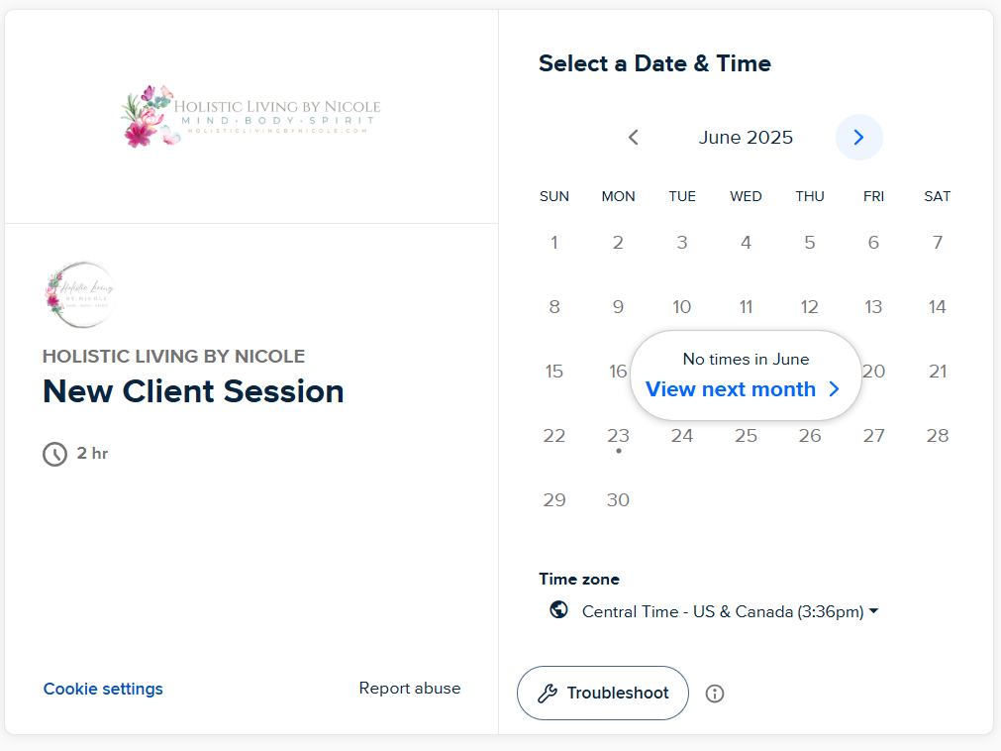Go to the previous month arrow
The width and height of the screenshot is (1001, 751).
(x=634, y=138)
